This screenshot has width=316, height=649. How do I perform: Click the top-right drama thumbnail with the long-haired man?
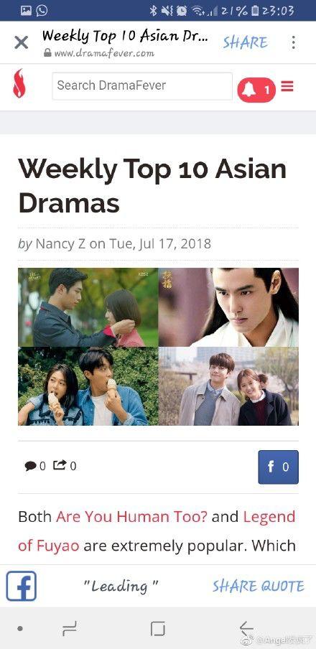[228, 307]
